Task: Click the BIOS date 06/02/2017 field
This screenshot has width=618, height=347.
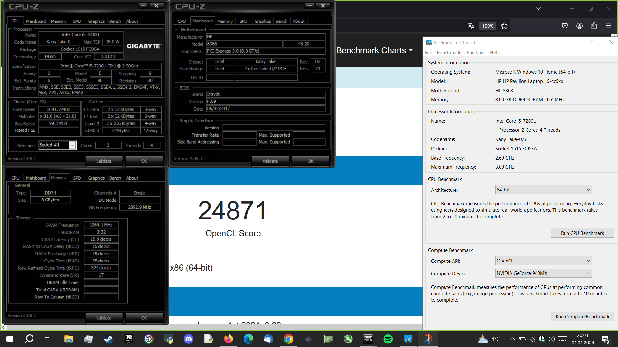Action: click(266, 109)
